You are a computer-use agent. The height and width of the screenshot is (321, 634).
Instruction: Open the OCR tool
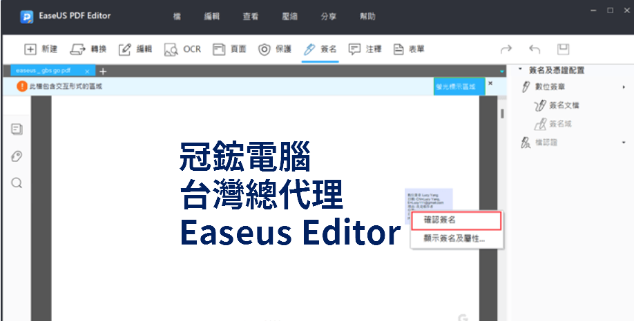(182, 49)
